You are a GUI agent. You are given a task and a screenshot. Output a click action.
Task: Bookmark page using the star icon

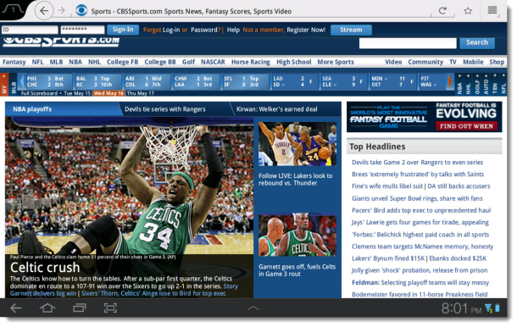pos(468,11)
